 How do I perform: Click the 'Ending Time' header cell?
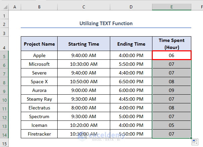tap(131, 44)
